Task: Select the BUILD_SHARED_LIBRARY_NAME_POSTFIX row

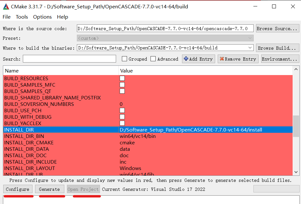Action: click(148, 98)
